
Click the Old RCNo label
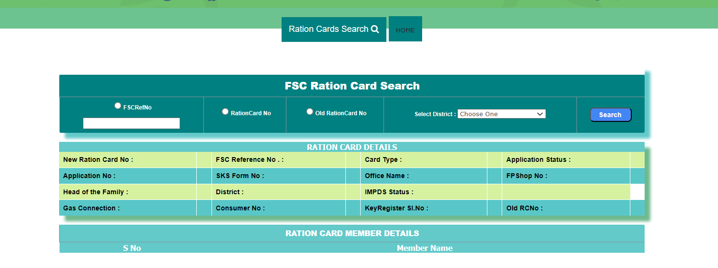[525, 208]
